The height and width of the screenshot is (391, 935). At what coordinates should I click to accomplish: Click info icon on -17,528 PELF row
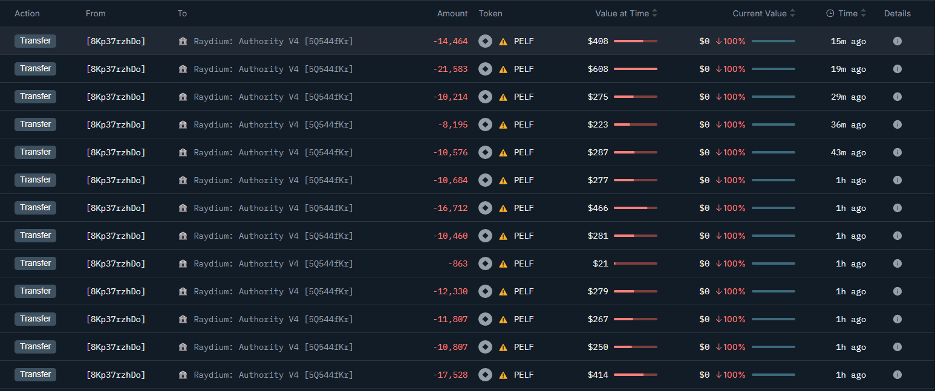897,375
